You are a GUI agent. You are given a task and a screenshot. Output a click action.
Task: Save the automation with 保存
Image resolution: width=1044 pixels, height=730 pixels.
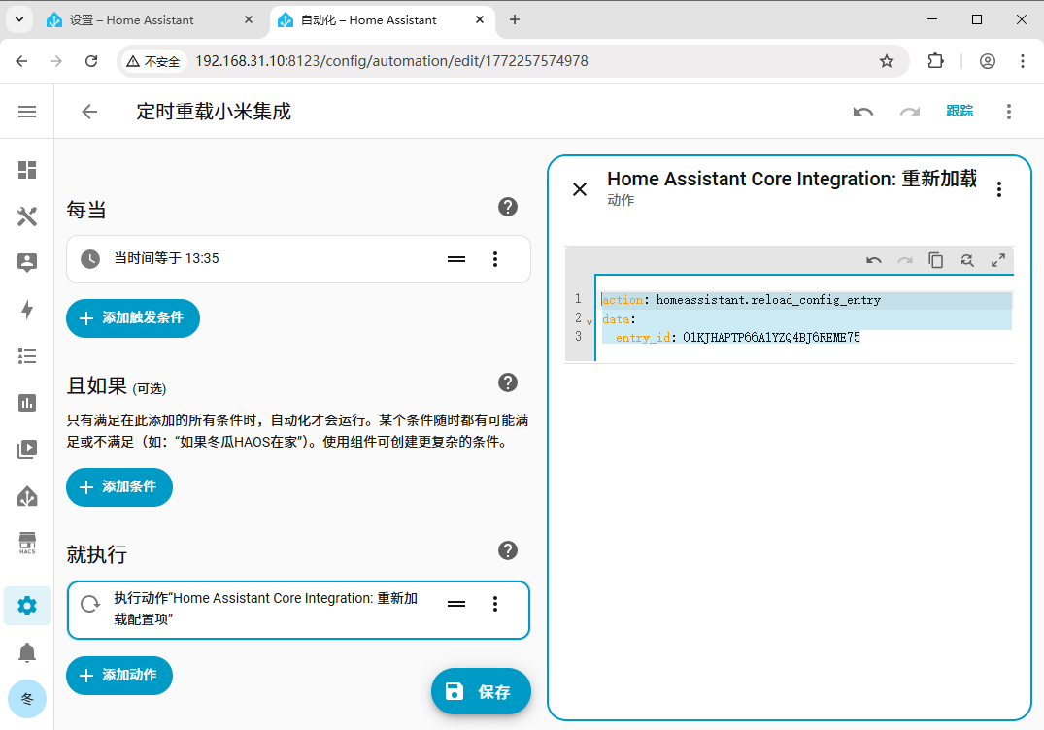tap(481, 691)
